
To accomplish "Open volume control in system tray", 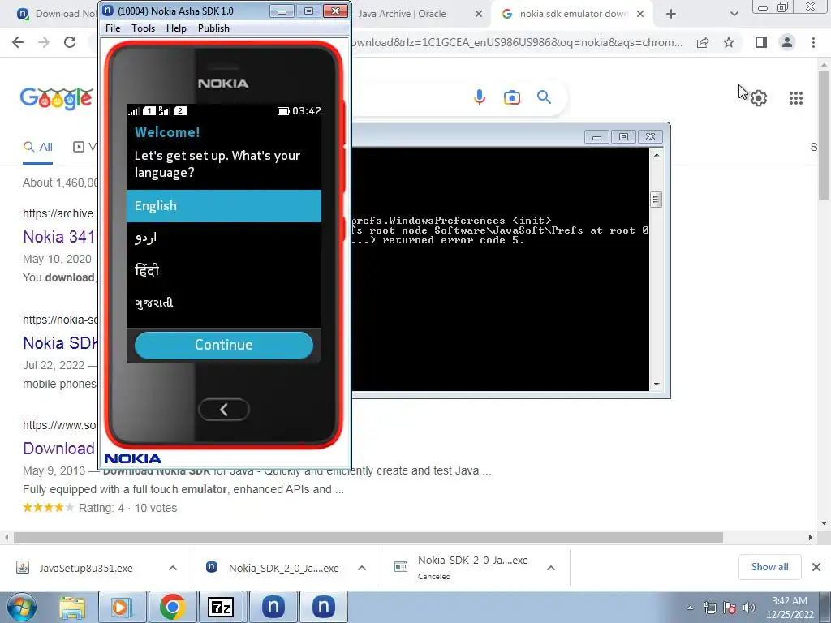I will [x=749, y=608].
